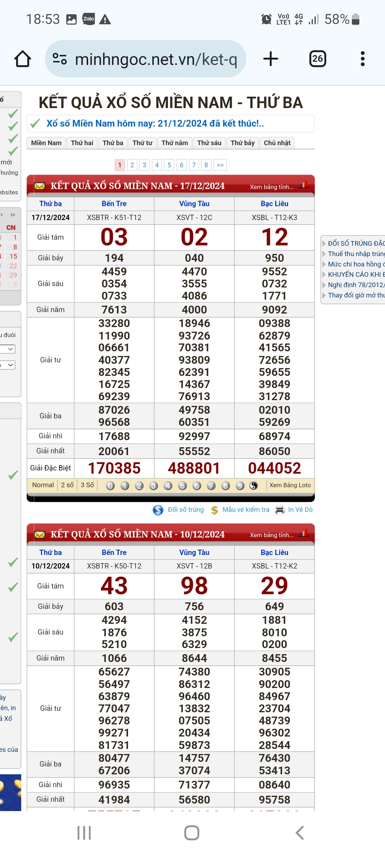Select the Thứ tư tab
This screenshot has height=856, width=385.
(142, 143)
